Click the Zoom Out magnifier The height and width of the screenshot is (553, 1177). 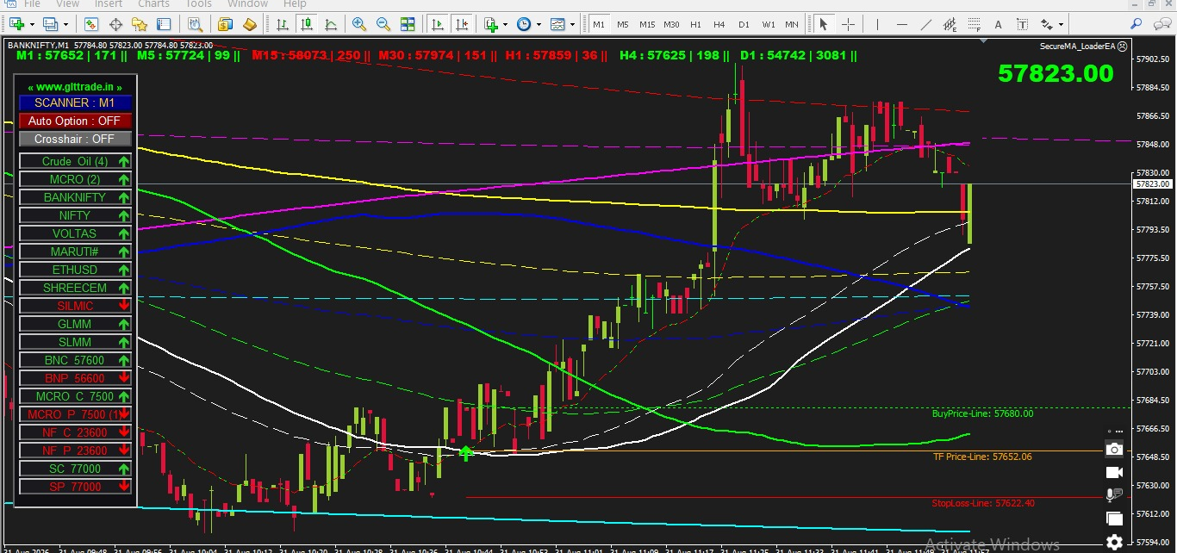383,24
